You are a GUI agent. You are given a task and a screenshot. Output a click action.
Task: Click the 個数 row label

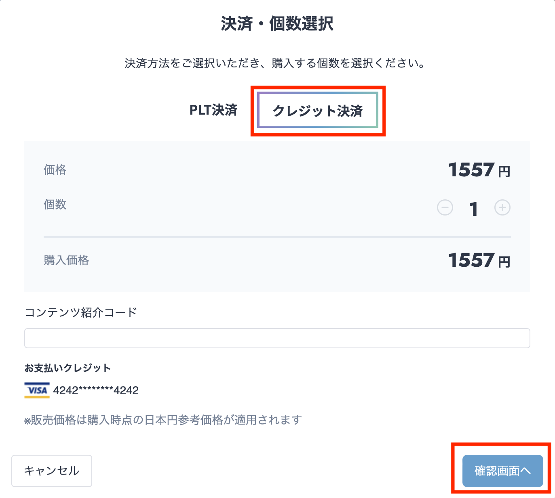tap(55, 205)
